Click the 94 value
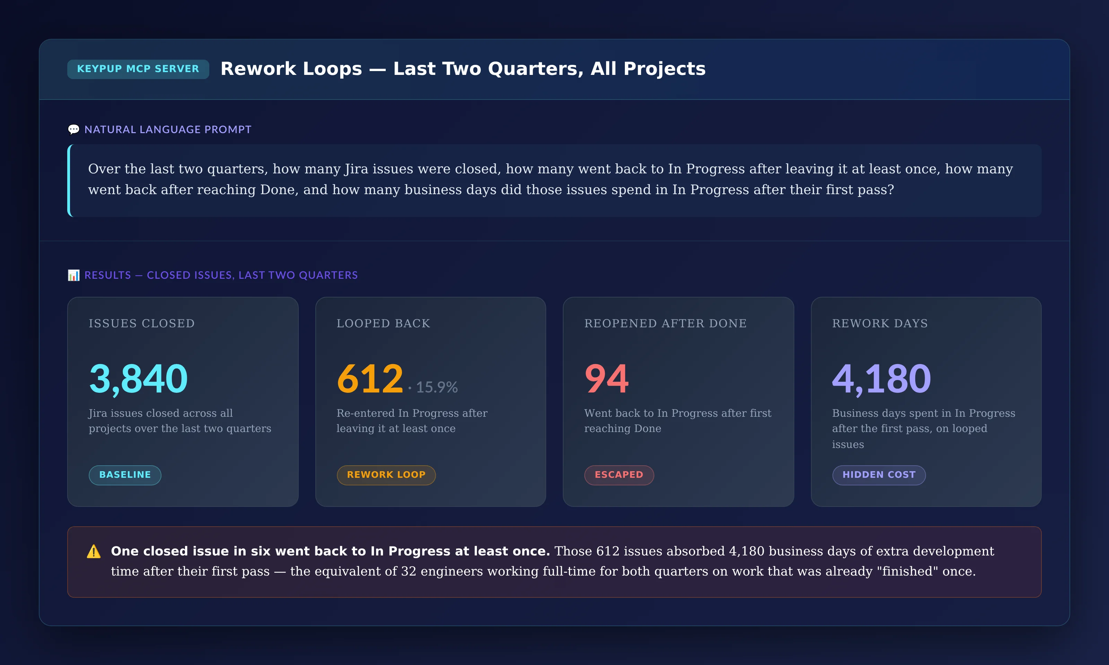Screen dimensions: 1109x665 point(607,379)
